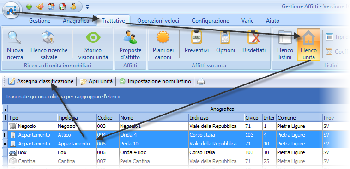
Task: Click the printer icon in the toolbar
Action: coord(201,82)
